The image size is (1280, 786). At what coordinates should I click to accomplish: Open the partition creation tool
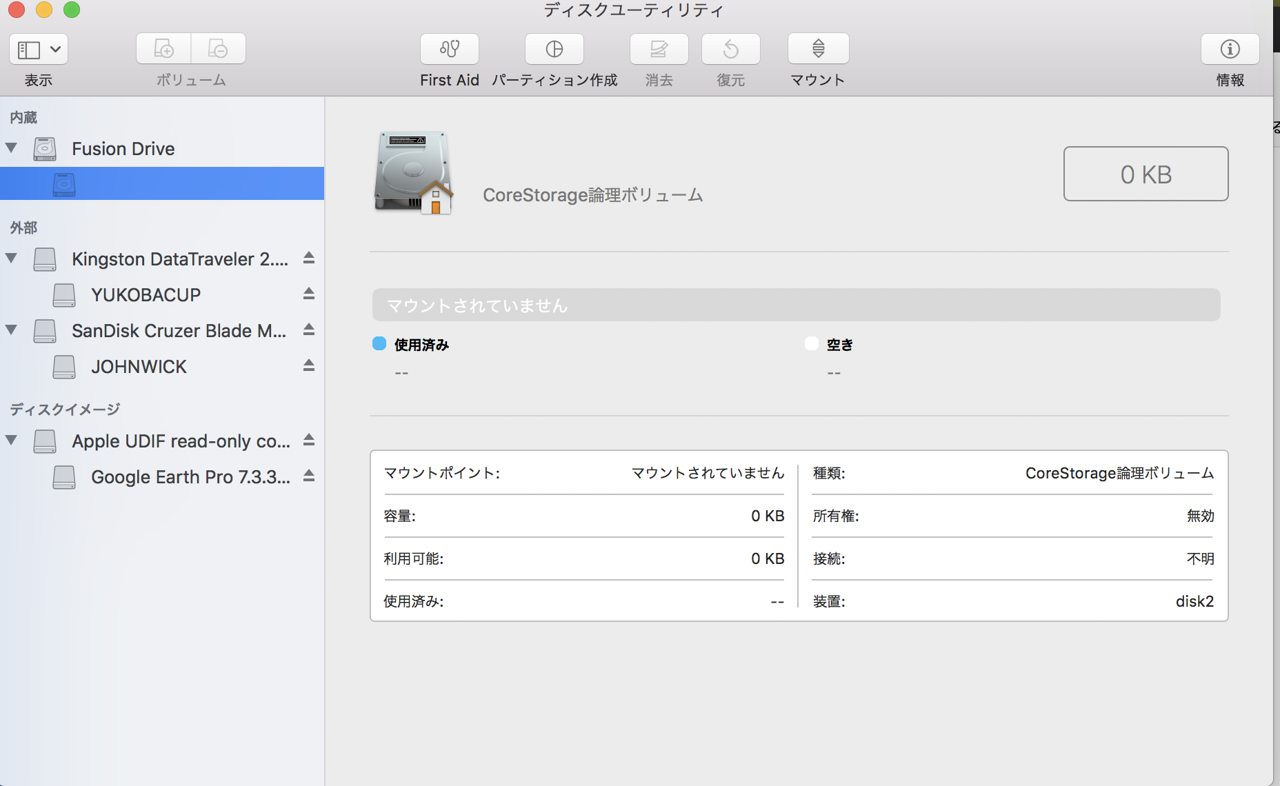554,49
